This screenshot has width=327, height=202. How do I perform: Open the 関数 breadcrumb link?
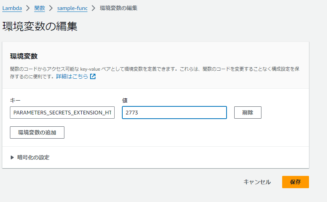tap(39, 8)
